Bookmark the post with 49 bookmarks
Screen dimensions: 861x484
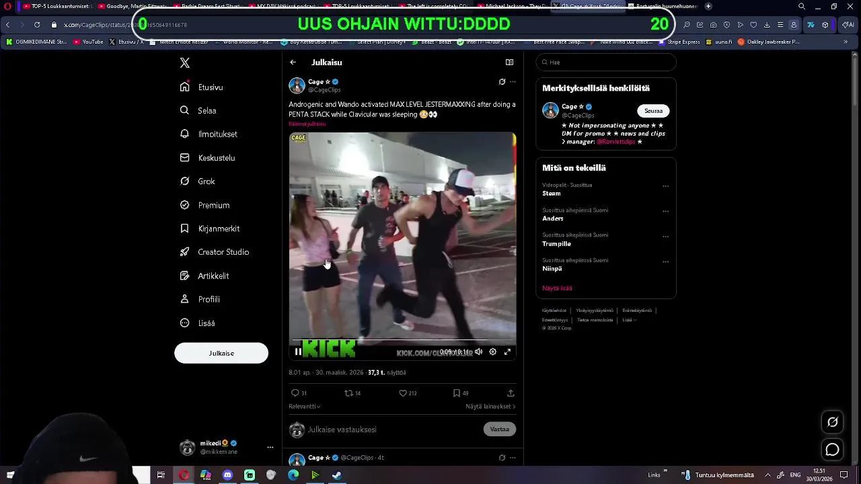(461, 393)
